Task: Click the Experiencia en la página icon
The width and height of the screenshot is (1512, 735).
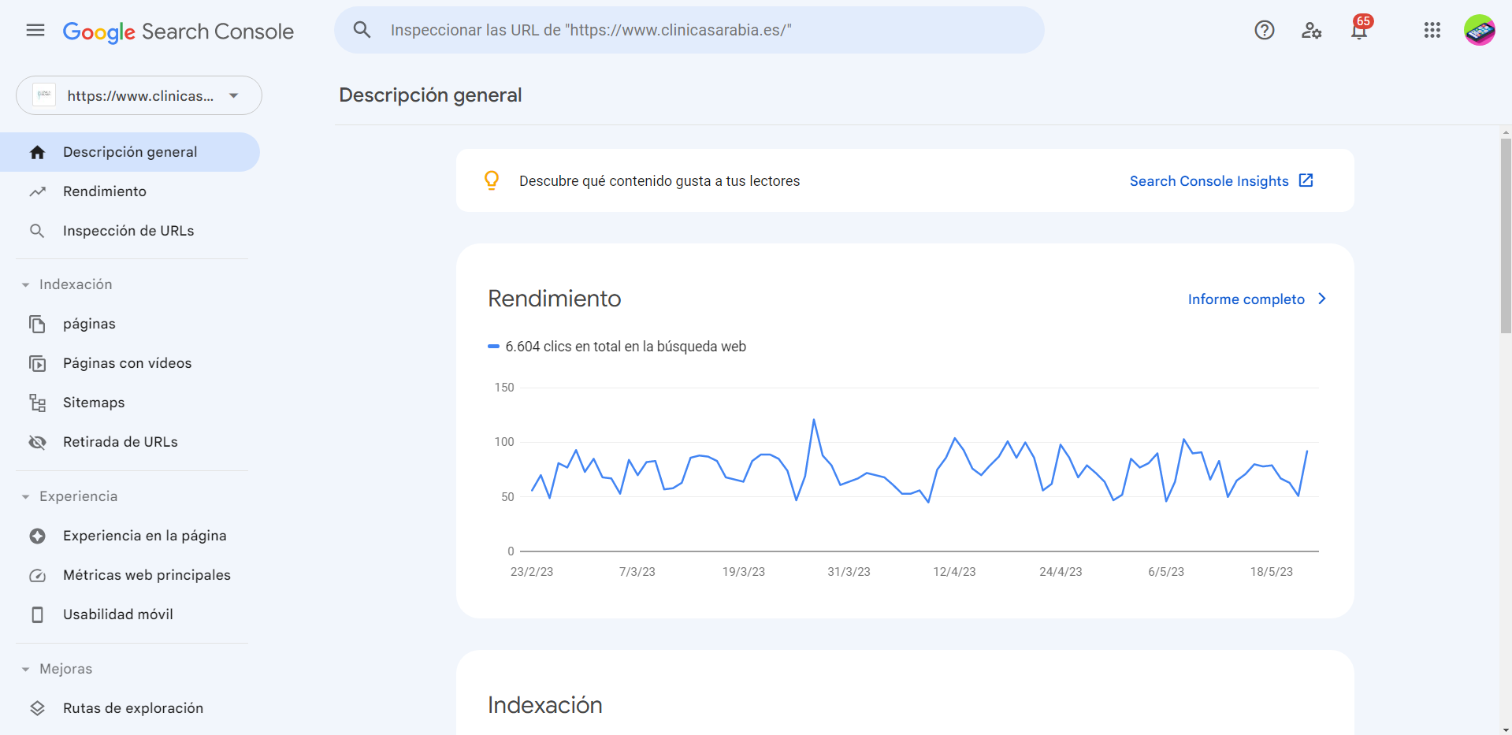Action: click(37, 536)
